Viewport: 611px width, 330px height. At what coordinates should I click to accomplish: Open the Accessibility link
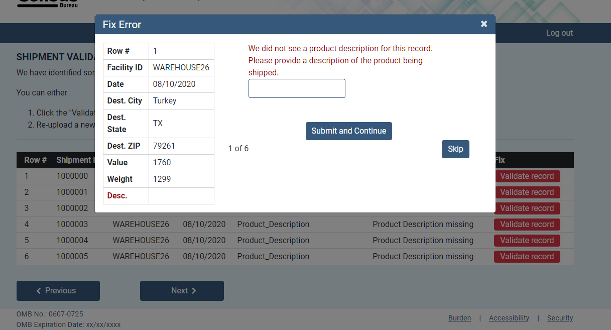pyautogui.click(x=509, y=318)
